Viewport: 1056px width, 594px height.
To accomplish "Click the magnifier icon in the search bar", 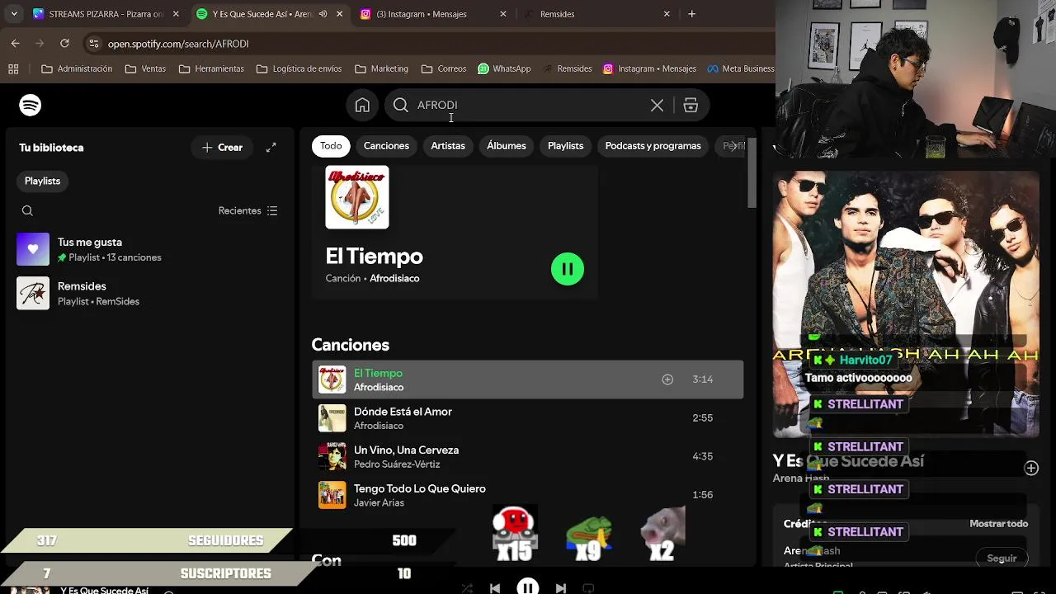I will pyautogui.click(x=400, y=105).
